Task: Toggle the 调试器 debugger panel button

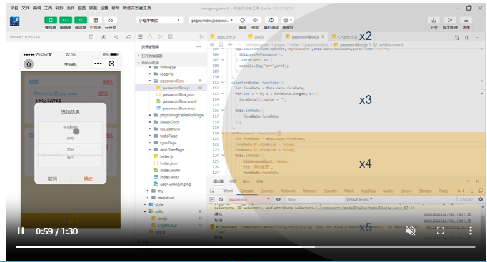Action: [81, 20]
